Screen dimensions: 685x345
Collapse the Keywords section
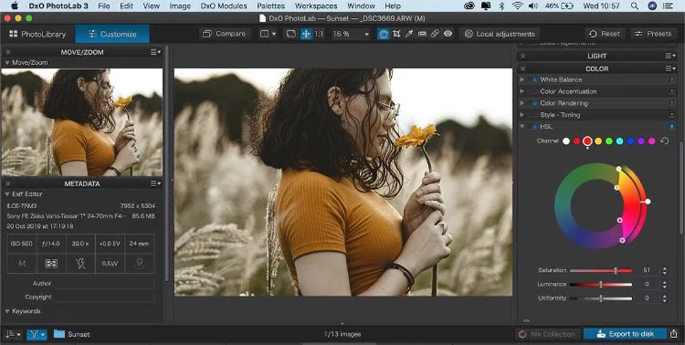coord(8,311)
